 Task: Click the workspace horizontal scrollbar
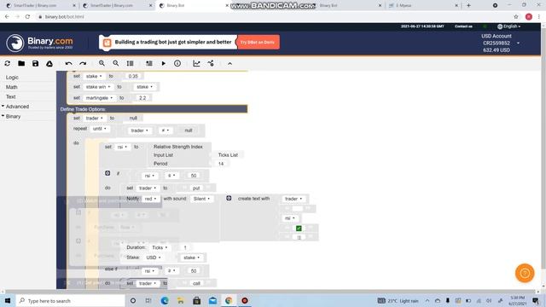(x=271, y=292)
